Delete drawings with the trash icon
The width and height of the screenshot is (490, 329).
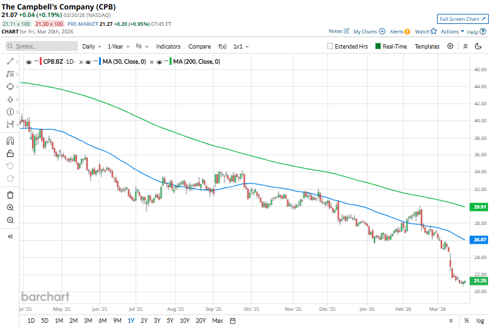pyautogui.click(x=10, y=195)
